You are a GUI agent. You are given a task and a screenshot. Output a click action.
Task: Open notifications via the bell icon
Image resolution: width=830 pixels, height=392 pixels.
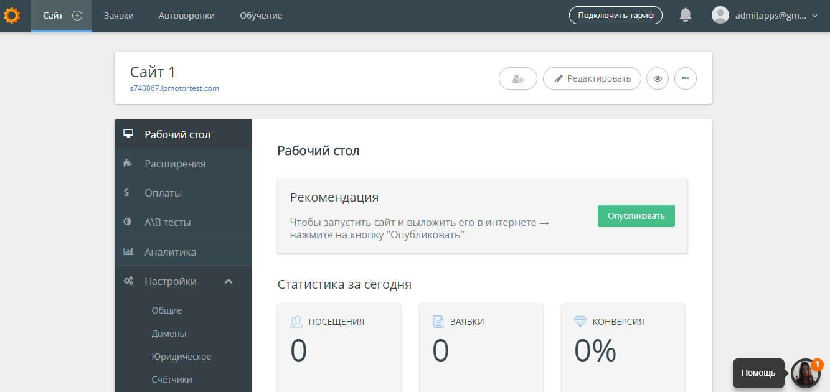coord(686,15)
